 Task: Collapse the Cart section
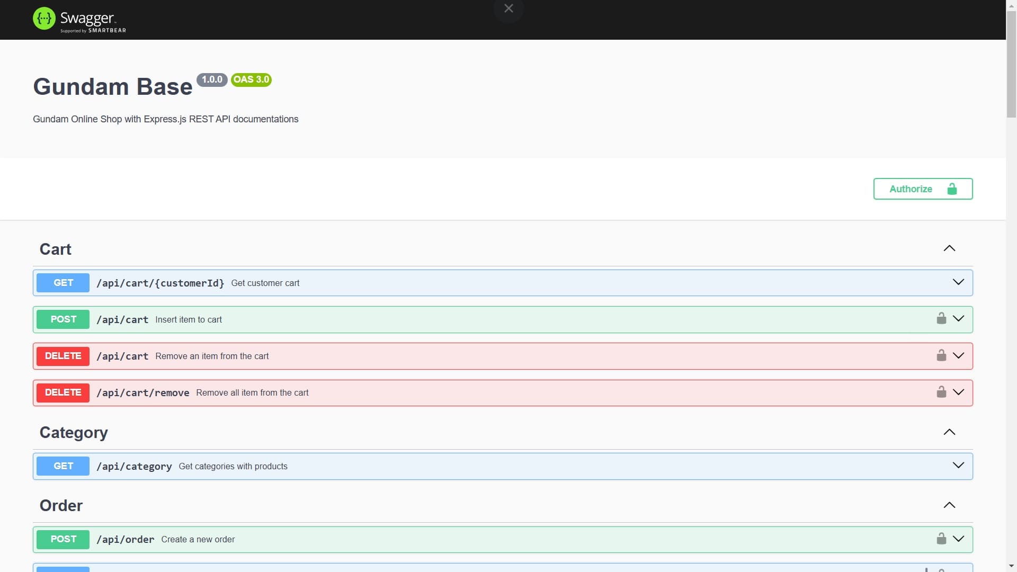pyautogui.click(x=949, y=248)
